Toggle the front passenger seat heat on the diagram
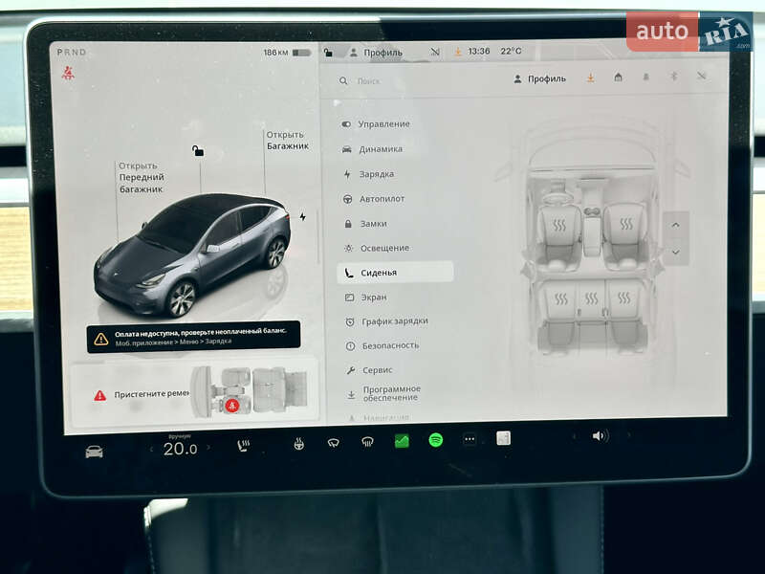765x574 pixels. (626, 224)
